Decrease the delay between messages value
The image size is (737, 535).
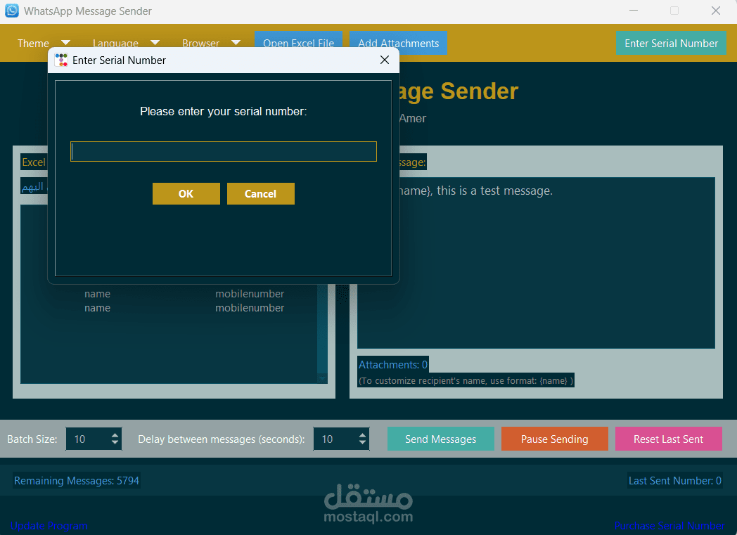[x=362, y=442]
